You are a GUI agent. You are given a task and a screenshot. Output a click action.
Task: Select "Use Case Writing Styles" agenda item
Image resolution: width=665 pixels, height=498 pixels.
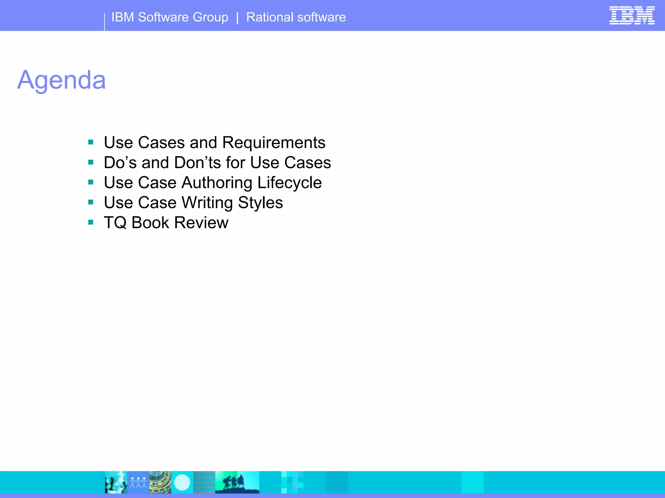coord(193,203)
